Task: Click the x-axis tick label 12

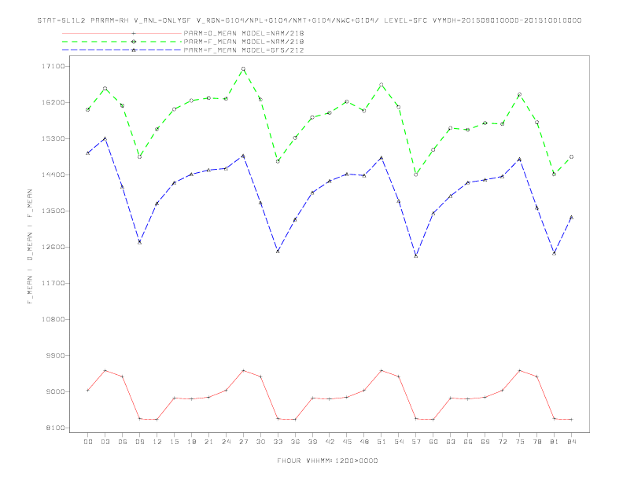Action: (x=157, y=442)
